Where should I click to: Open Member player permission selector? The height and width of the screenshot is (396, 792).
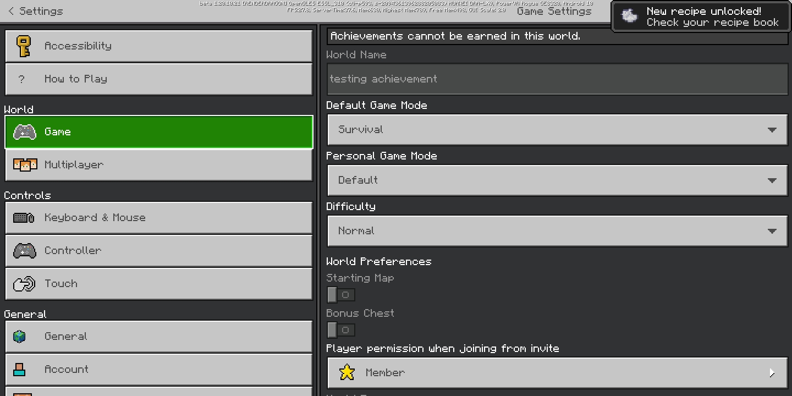click(557, 373)
